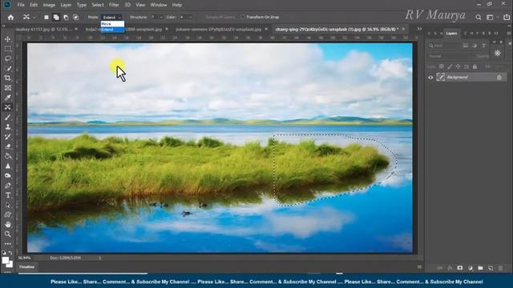Open the Filter menu
The height and width of the screenshot is (288, 513).
[x=114, y=5]
